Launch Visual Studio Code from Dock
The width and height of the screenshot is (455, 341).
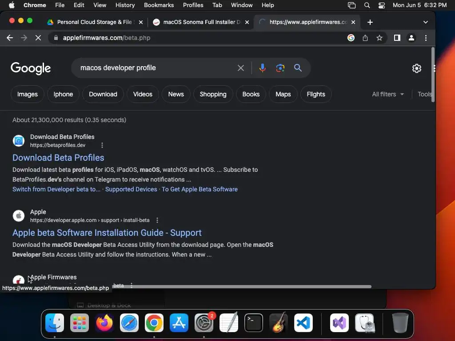point(303,323)
